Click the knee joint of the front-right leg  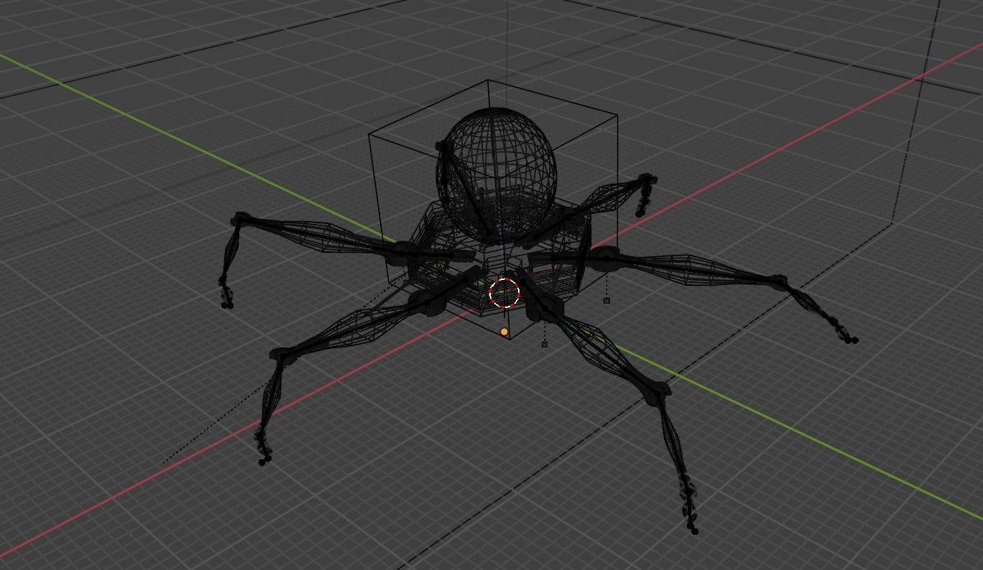point(659,391)
